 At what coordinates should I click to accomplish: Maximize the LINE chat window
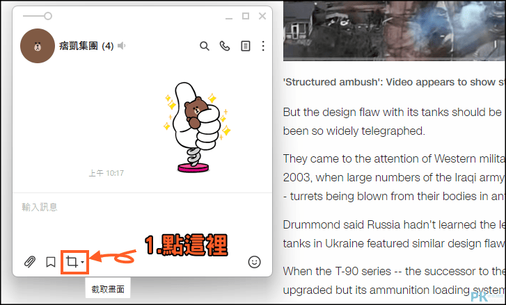click(x=246, y=16)
